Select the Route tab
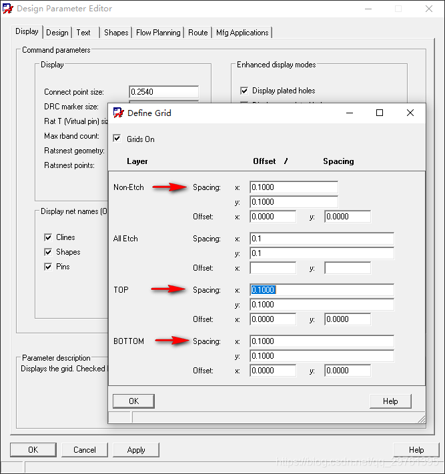 pyautogui.click(x=197, y=33)
